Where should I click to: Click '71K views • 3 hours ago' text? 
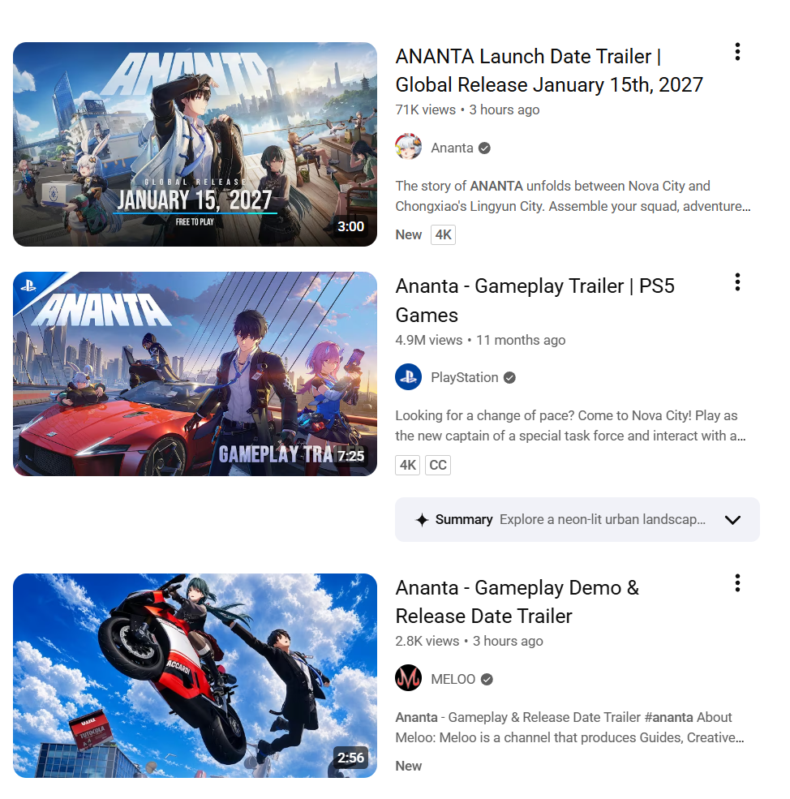(467, 110)
